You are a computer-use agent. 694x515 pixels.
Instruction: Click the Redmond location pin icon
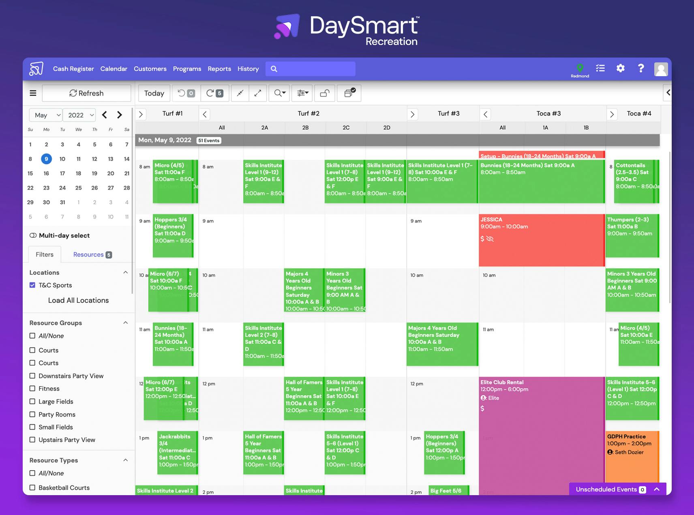[x=579, y=68]
